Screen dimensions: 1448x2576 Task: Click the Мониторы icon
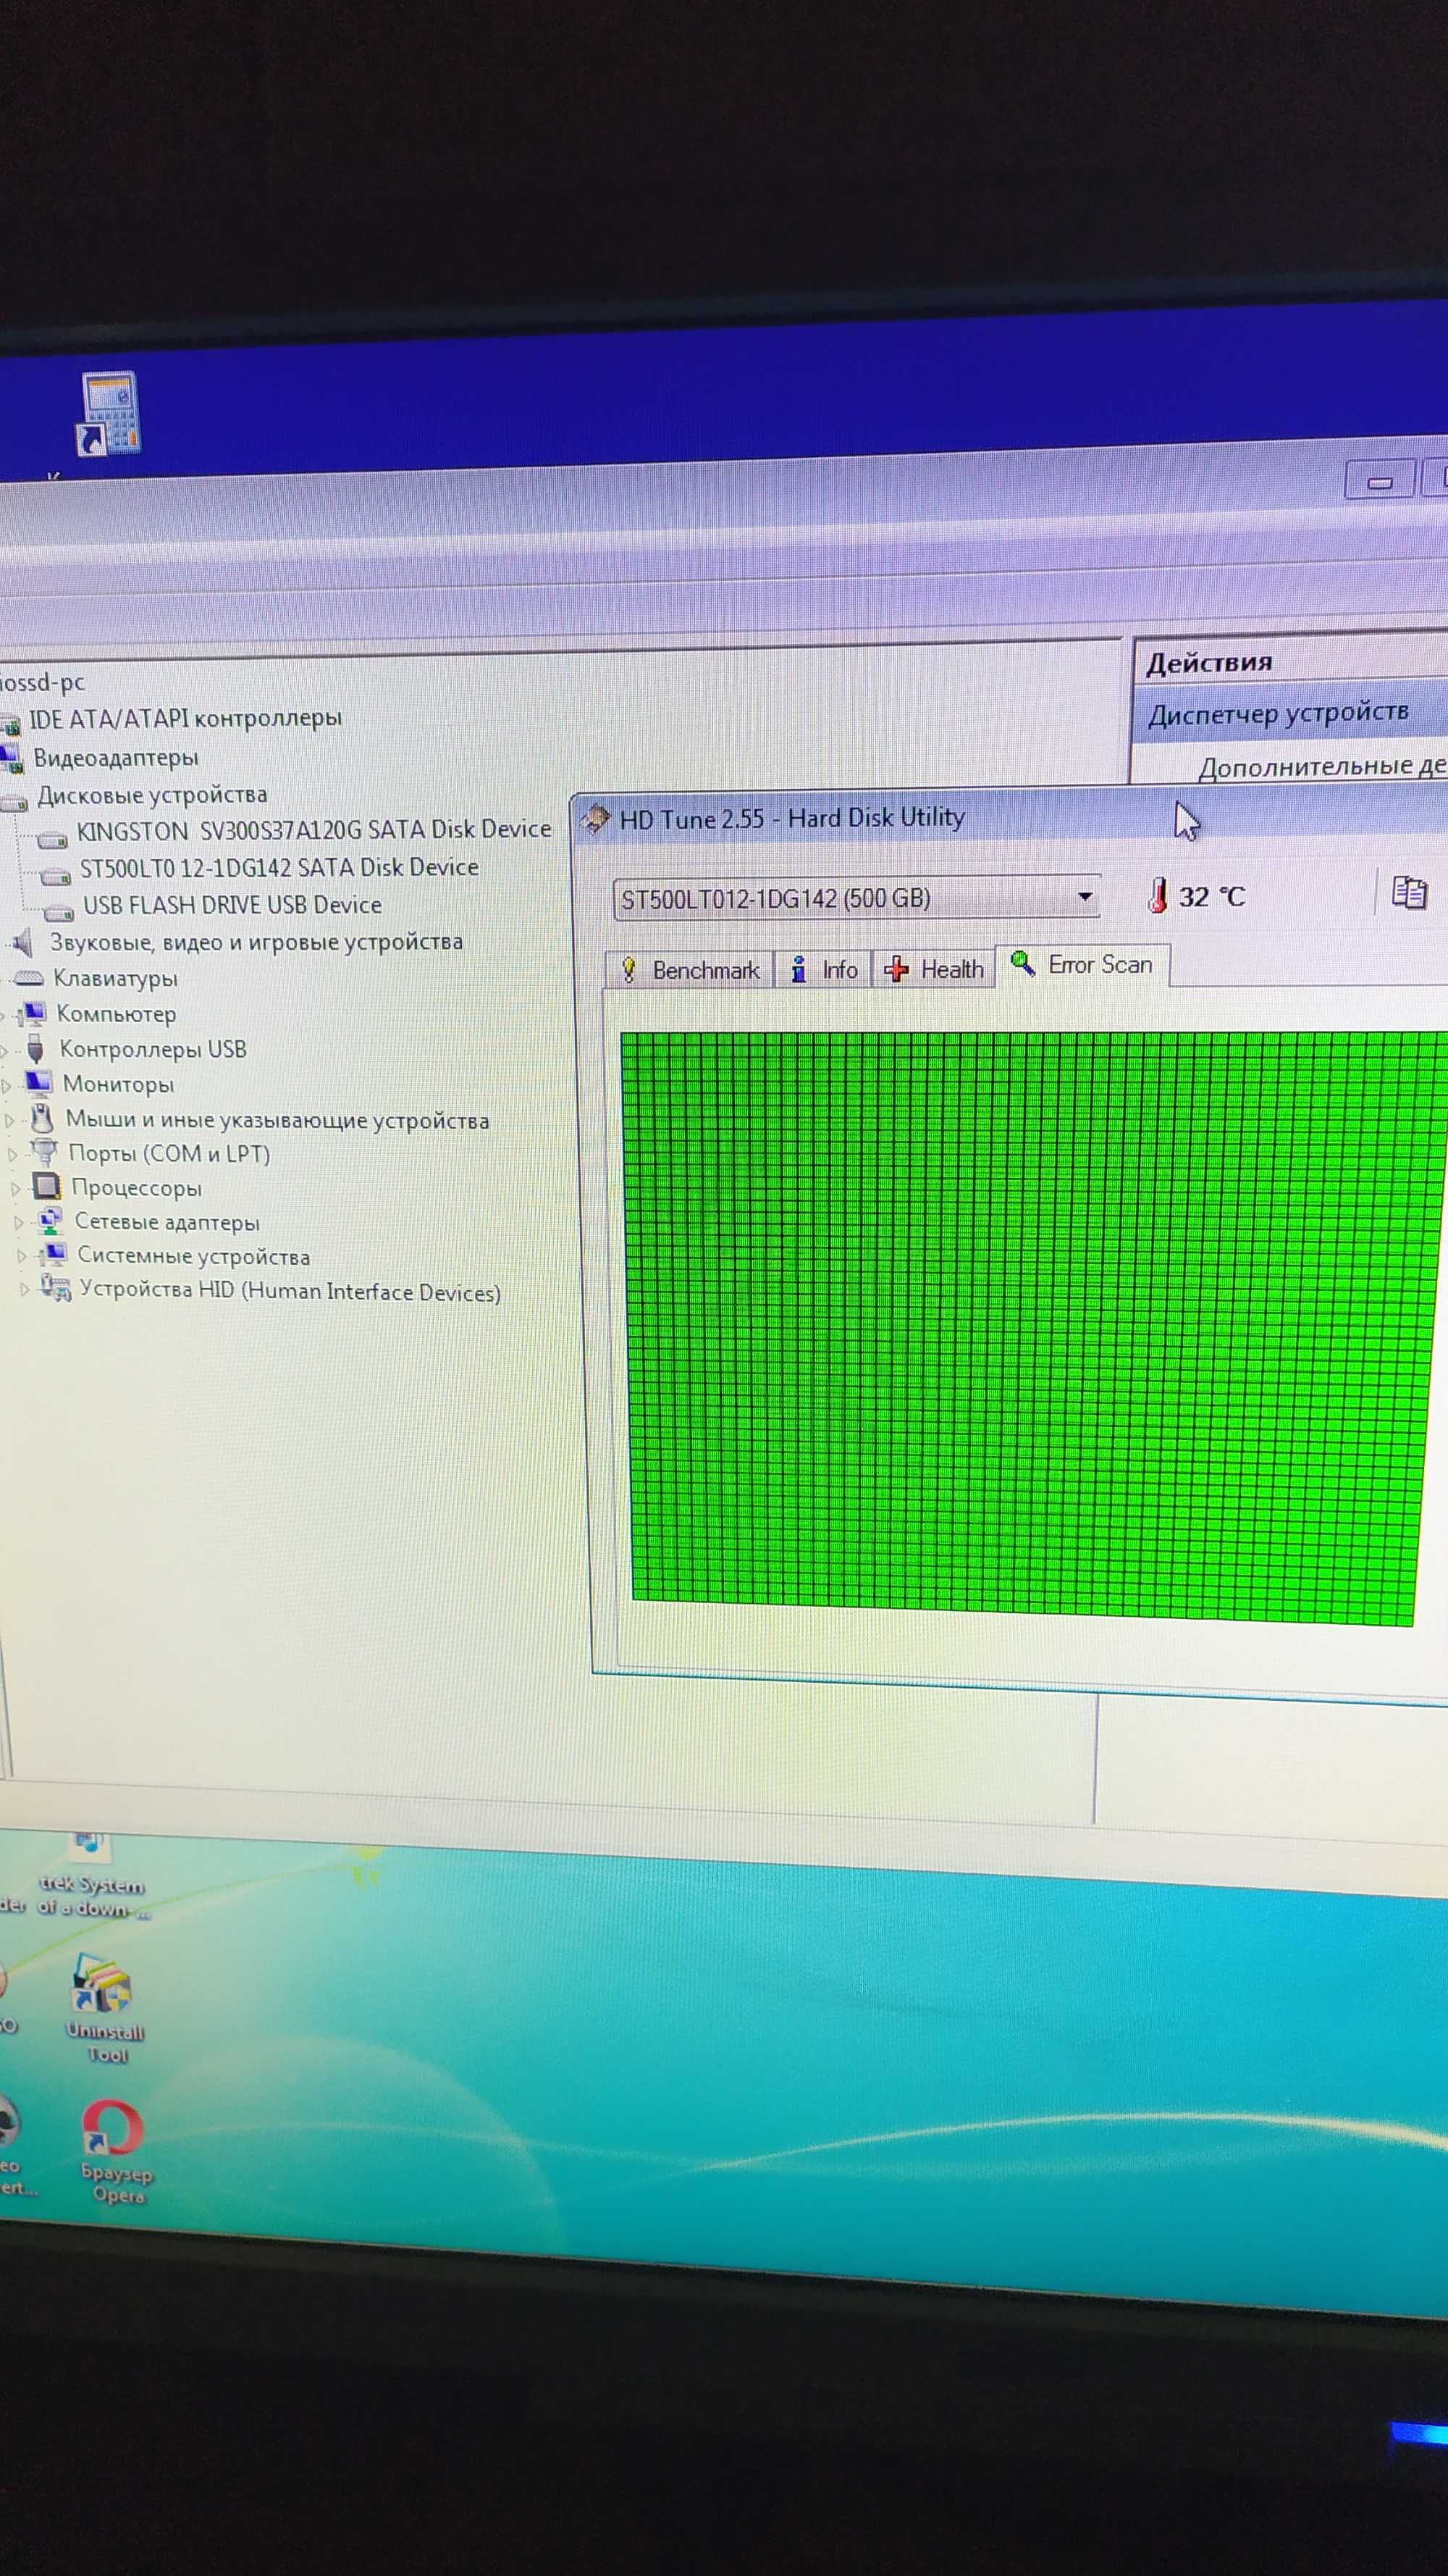(x=39, y=1083)
